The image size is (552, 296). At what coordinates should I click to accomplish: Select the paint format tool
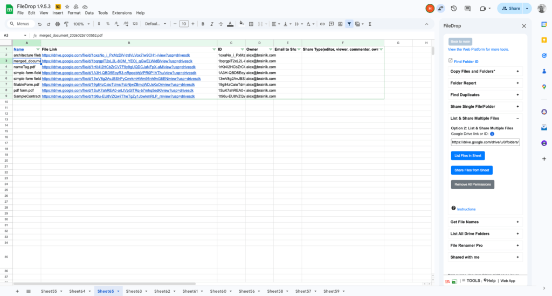click(66, 24)
